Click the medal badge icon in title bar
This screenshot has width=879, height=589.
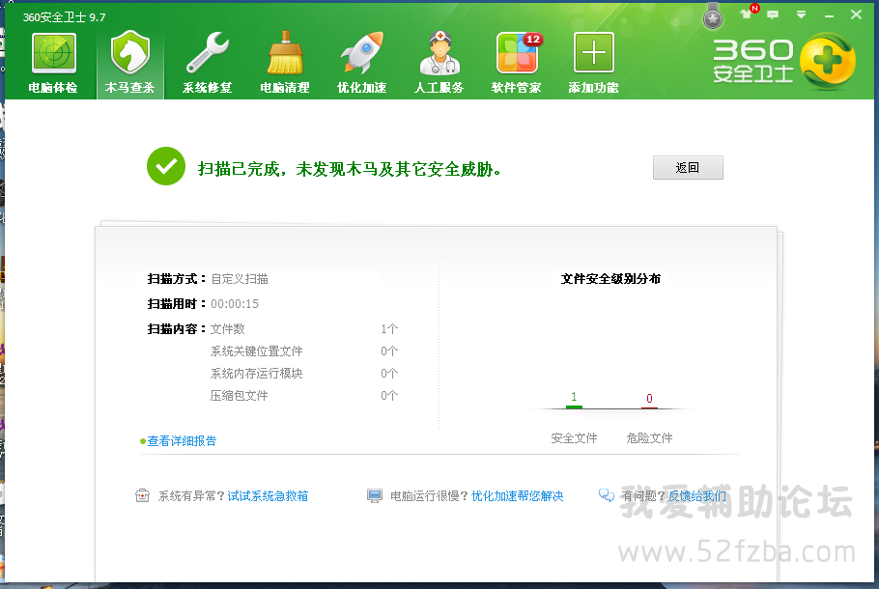pos(713,15)
